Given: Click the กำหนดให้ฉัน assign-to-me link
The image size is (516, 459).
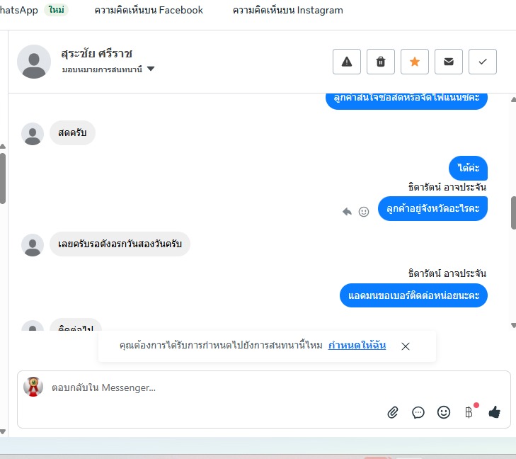Looking at the screenshot, I should coord(357,345).
